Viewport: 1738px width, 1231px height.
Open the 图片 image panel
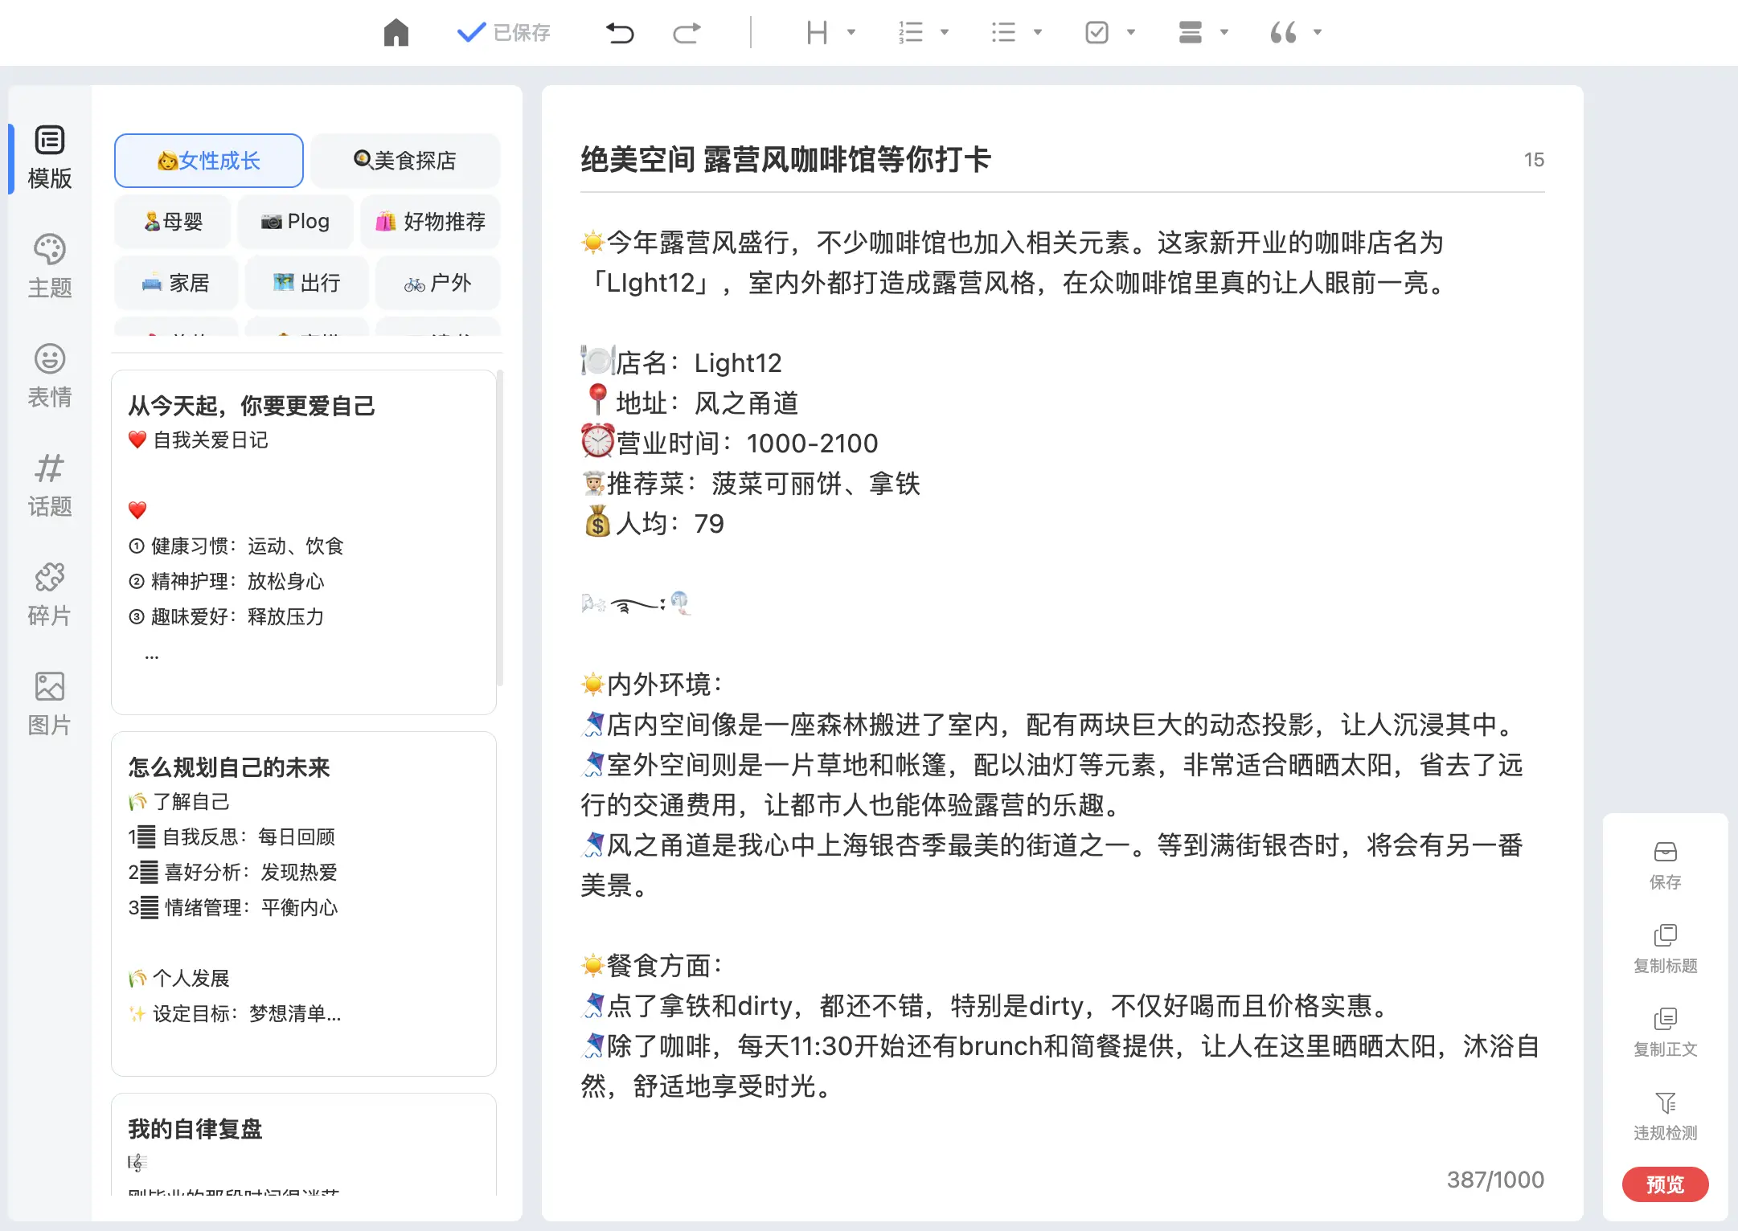(49, 701)
